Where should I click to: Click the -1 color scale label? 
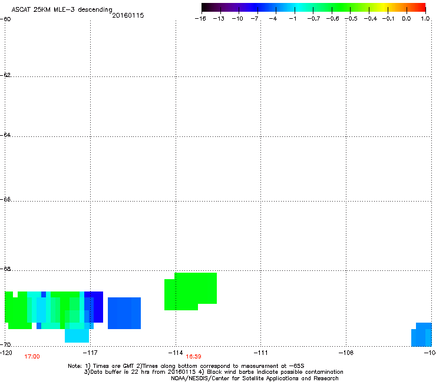click(x=292, y=19)
